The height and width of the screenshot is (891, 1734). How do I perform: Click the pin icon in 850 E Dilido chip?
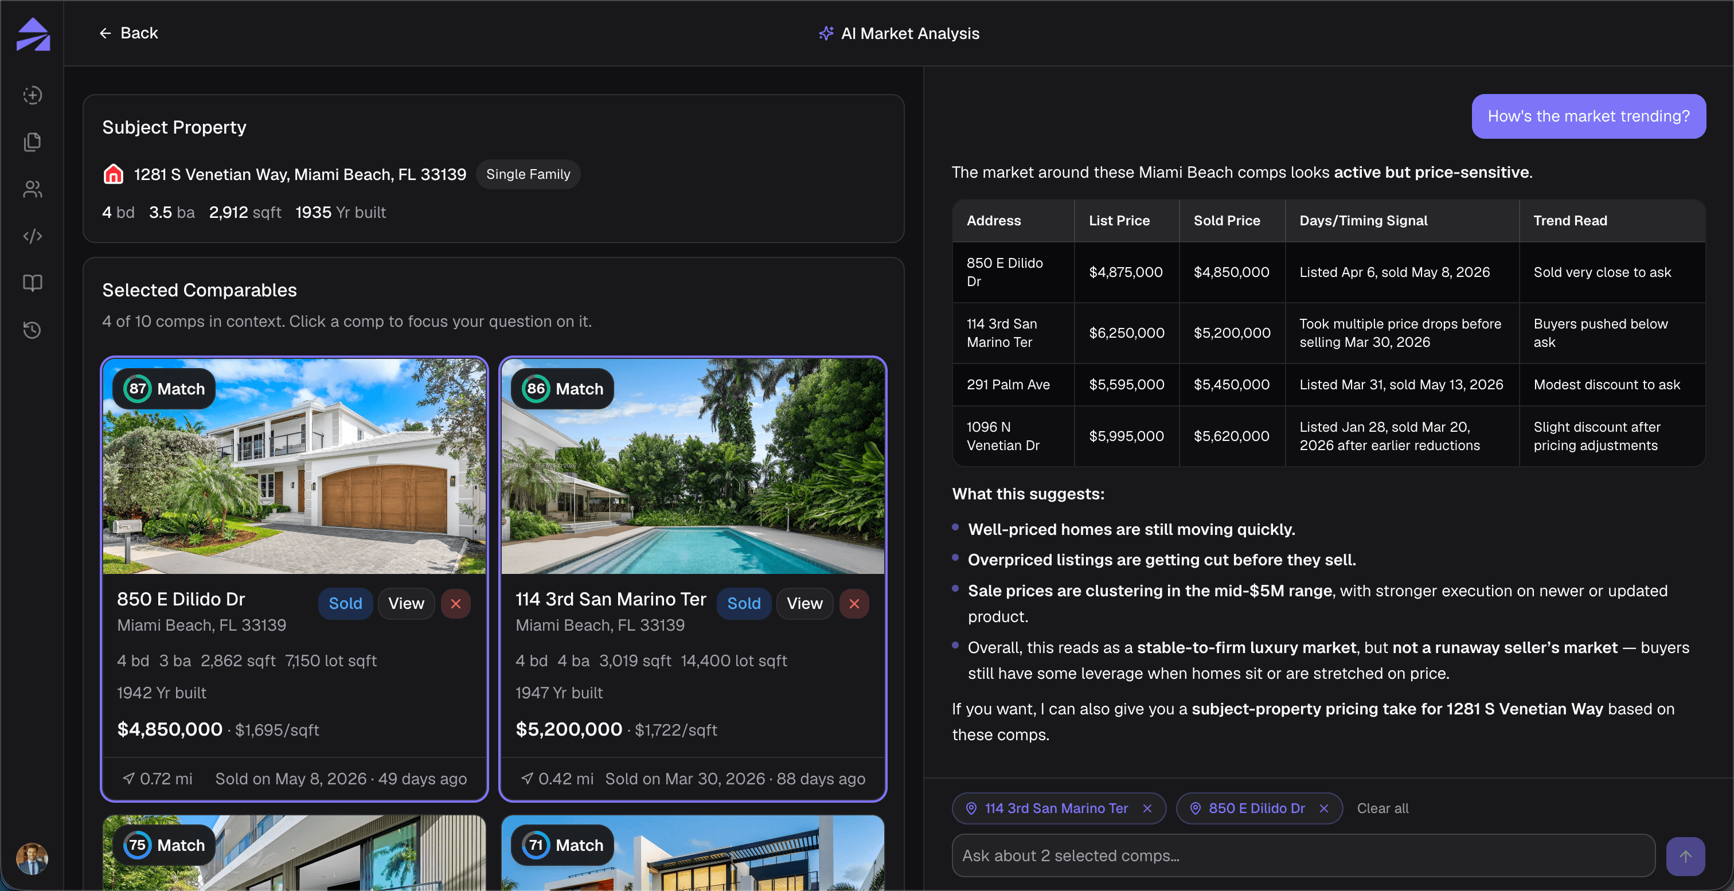(1196, 808)
